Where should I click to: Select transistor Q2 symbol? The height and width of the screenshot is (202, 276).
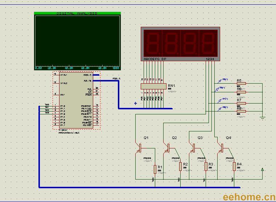pyautogui.click(x=167, y=148)
